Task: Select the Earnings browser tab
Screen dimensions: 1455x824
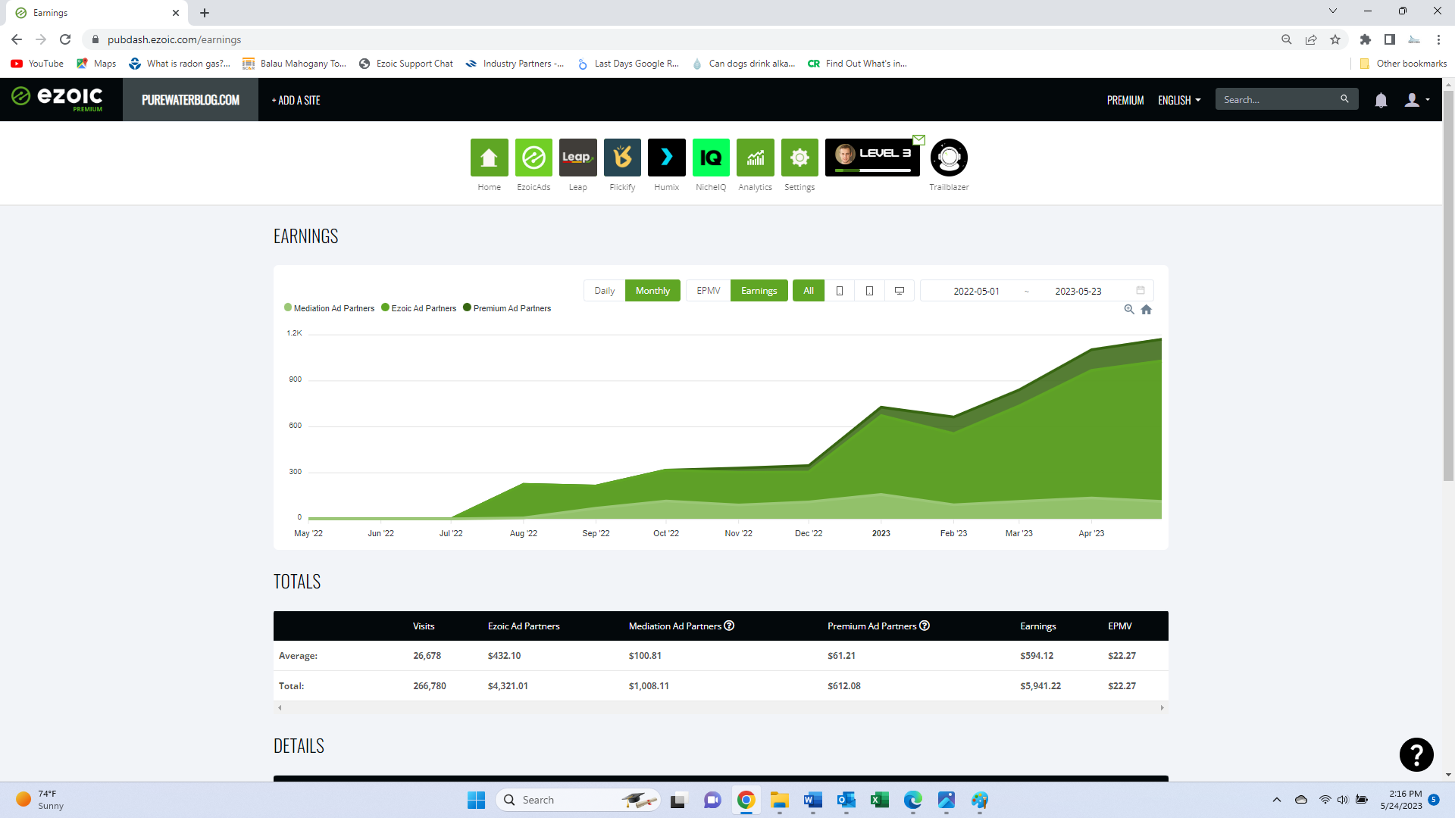Action: 97,13
